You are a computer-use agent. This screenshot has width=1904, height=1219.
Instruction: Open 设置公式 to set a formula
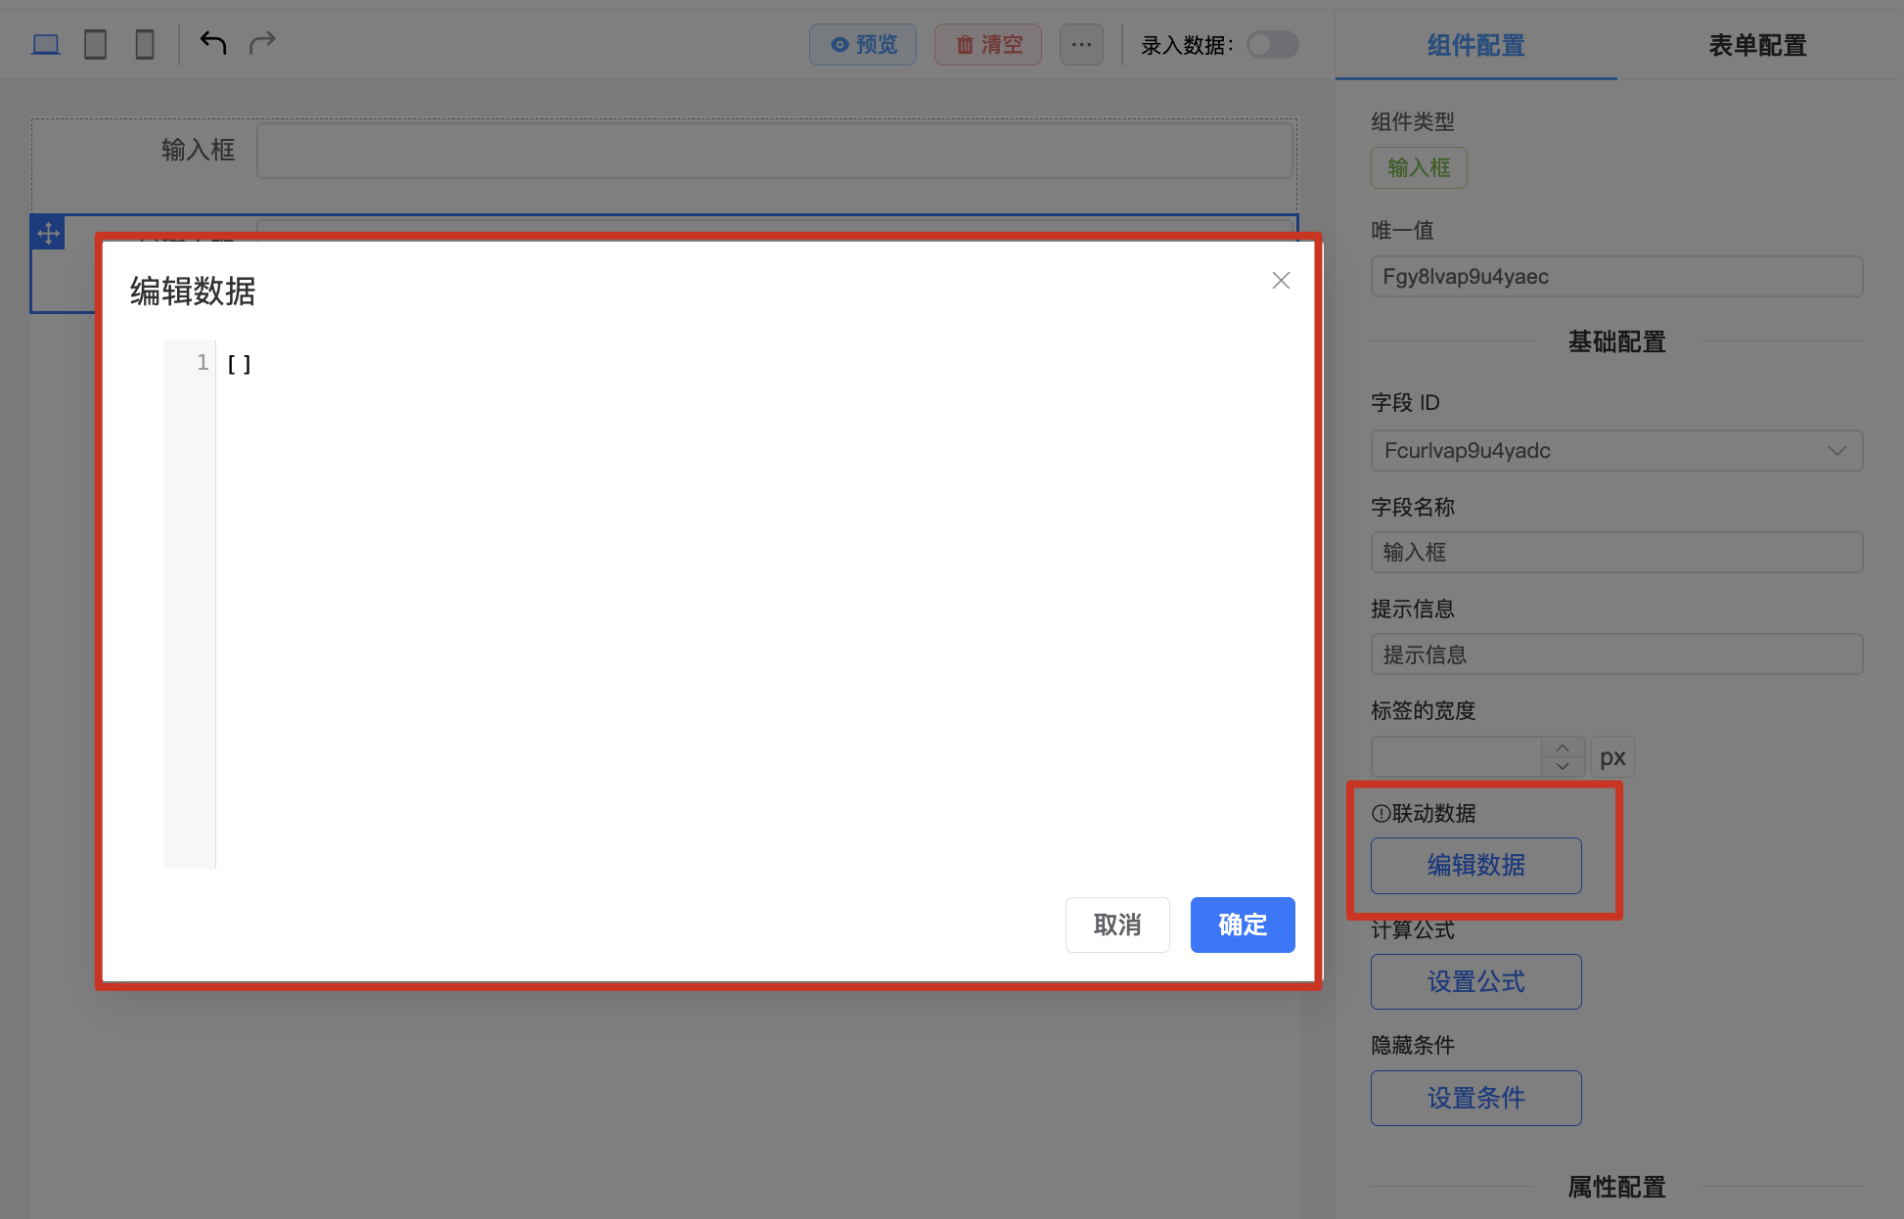pyautogui.click(x=1475, y=981)
